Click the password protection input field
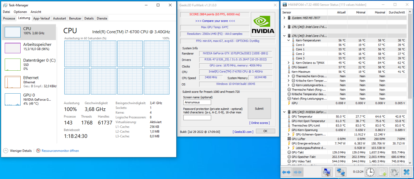Viewport: 414px width, 179px height. click(x=197, y=117)
